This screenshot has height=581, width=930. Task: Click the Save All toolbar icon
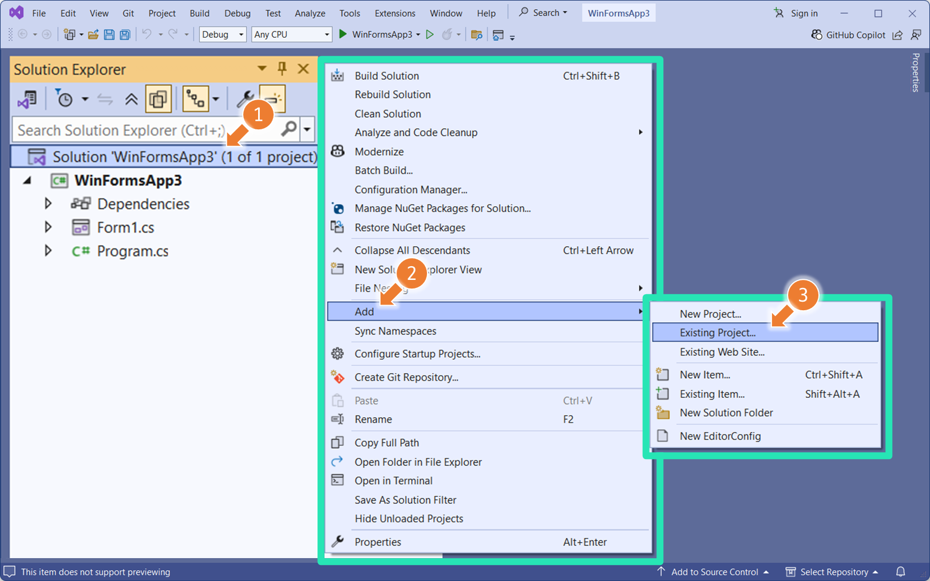(x=125, y=35)
